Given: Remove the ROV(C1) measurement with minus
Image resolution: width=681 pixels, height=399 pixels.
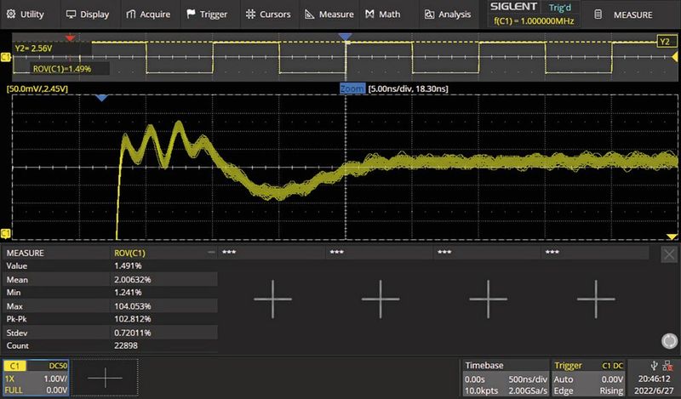Looking at the screenshot, I should [211, 252].
